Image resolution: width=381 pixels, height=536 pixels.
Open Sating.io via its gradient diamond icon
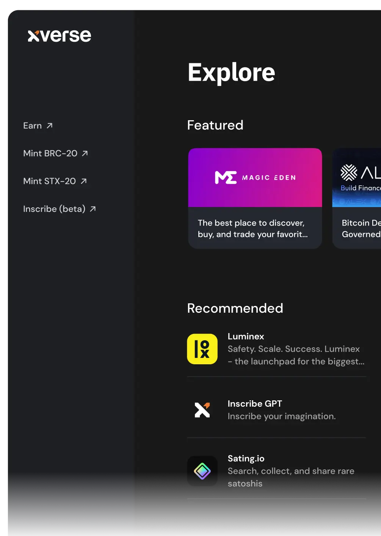[202, 471]
